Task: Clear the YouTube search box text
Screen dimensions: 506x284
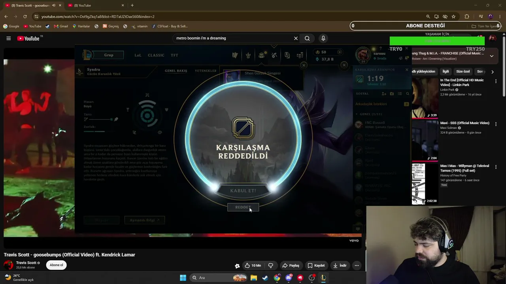Action: click(x=296, y=38)
